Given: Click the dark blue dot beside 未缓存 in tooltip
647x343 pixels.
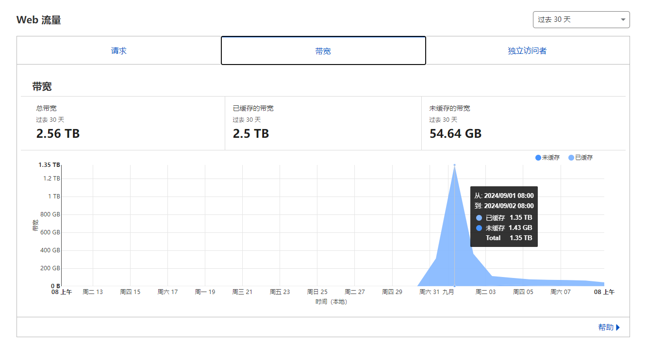Looking at the screenshot, I should (x=480, y=228).
